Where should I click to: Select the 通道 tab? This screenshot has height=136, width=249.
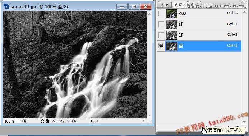pyautogui.click(x=177, y=5)
